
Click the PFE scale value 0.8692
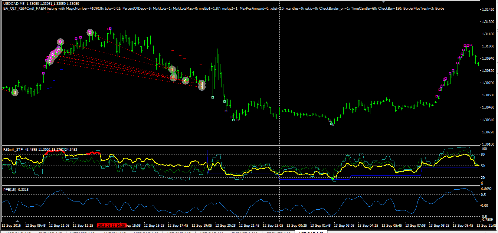coord(486,189)
